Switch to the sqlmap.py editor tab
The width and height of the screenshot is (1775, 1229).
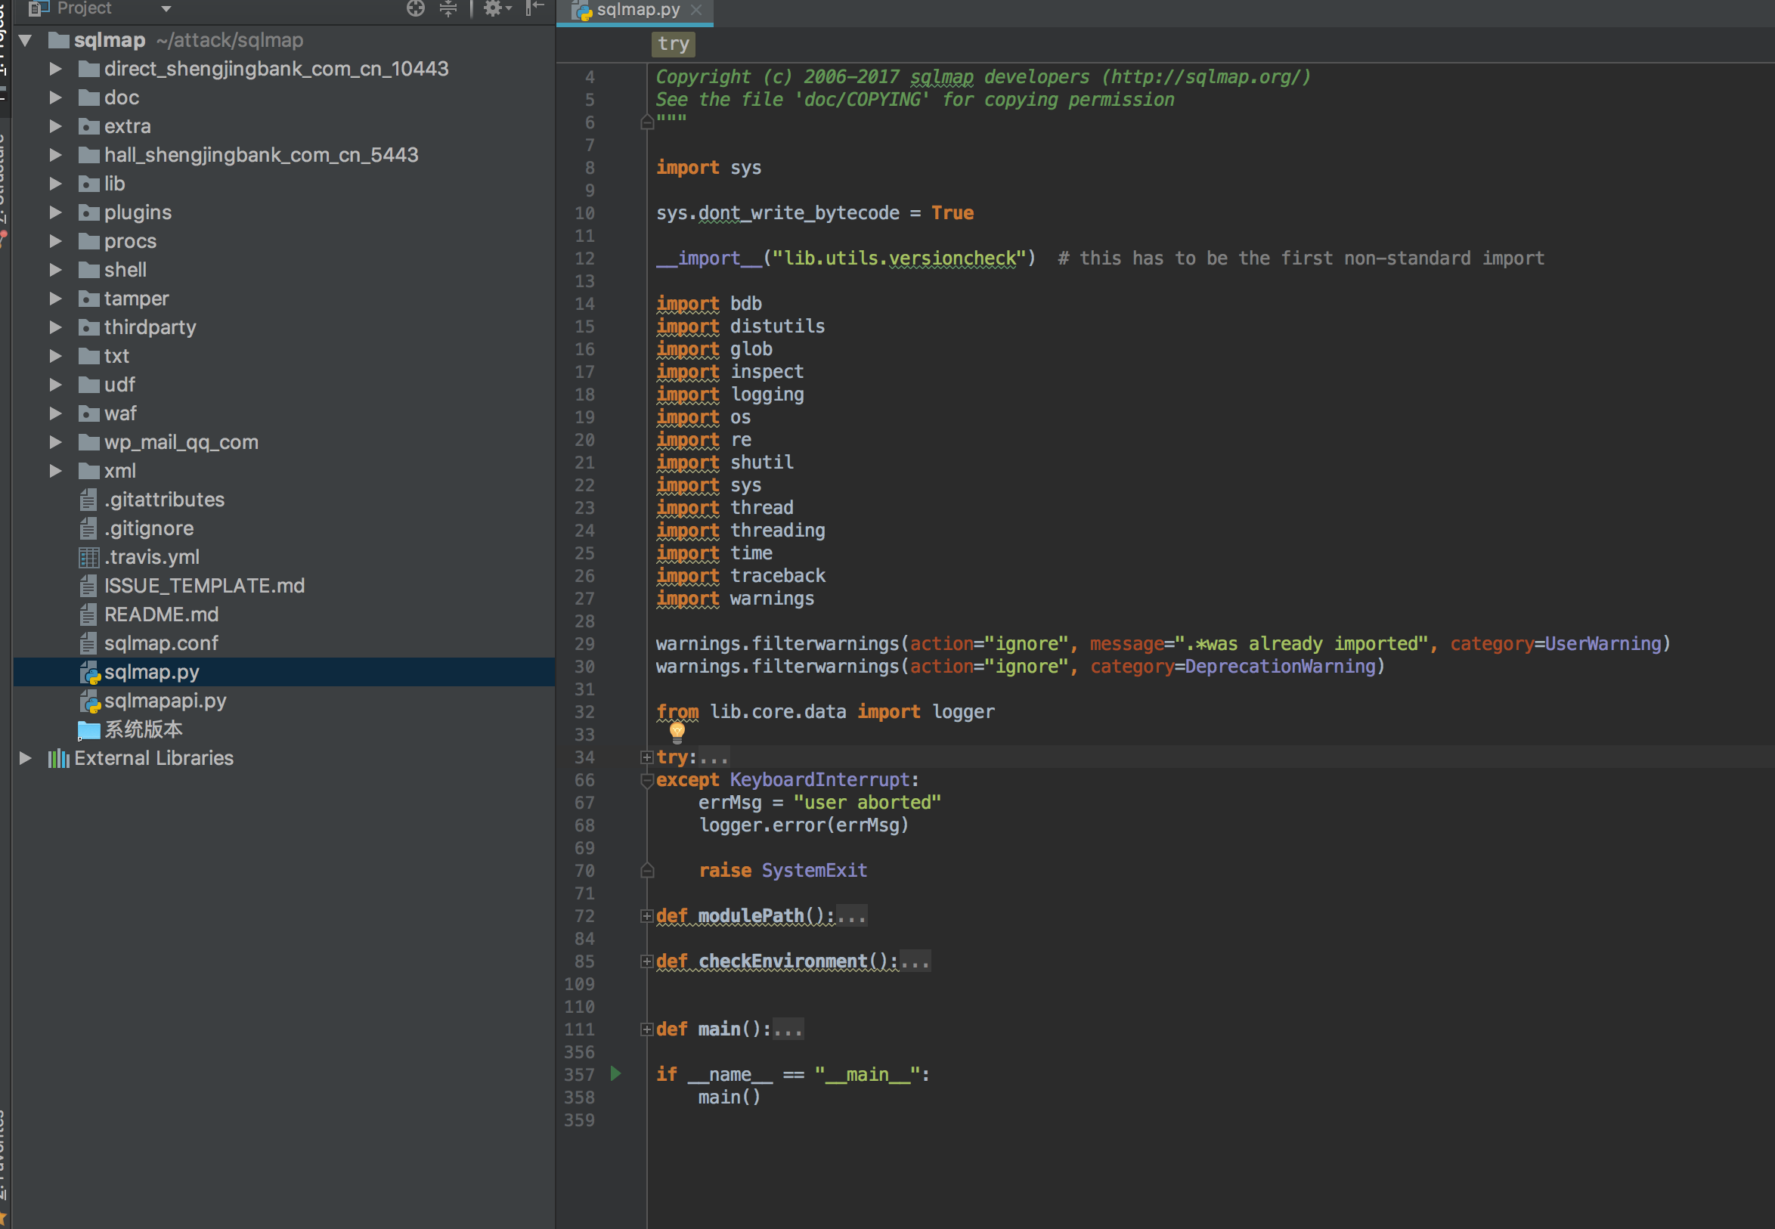637,10
